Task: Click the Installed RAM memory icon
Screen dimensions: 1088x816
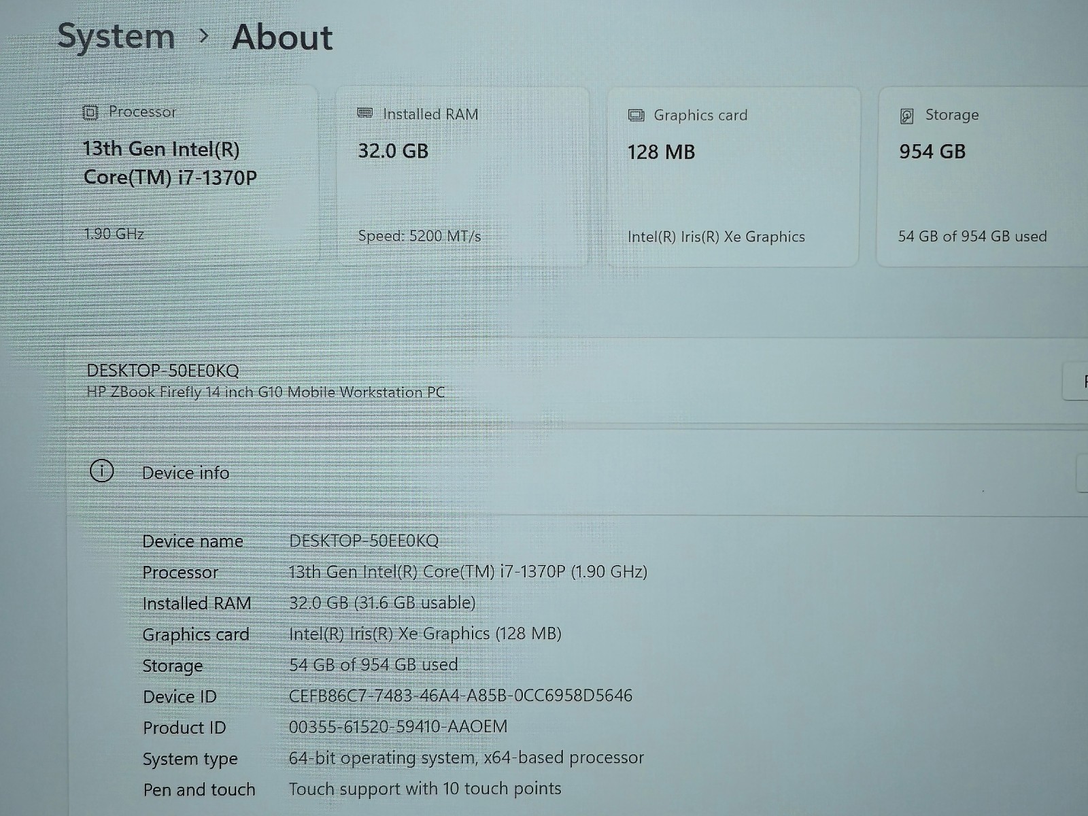Action: point(365,114)
